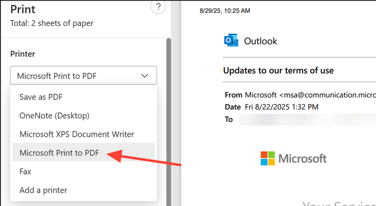Image resolution: width=376 pixels, height=206 pixels.
Task: Click the date 'Fri 8/22/2025 1:32 PM'
Action: pyautogui.click(x=282, y=107)
